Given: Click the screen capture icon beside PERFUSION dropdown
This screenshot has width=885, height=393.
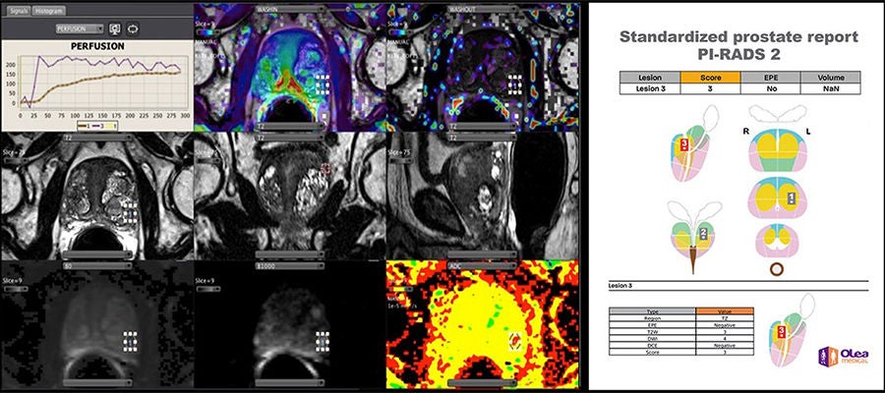Looking at the screenshot, I should pyautogui.click(x=116, y=28).
